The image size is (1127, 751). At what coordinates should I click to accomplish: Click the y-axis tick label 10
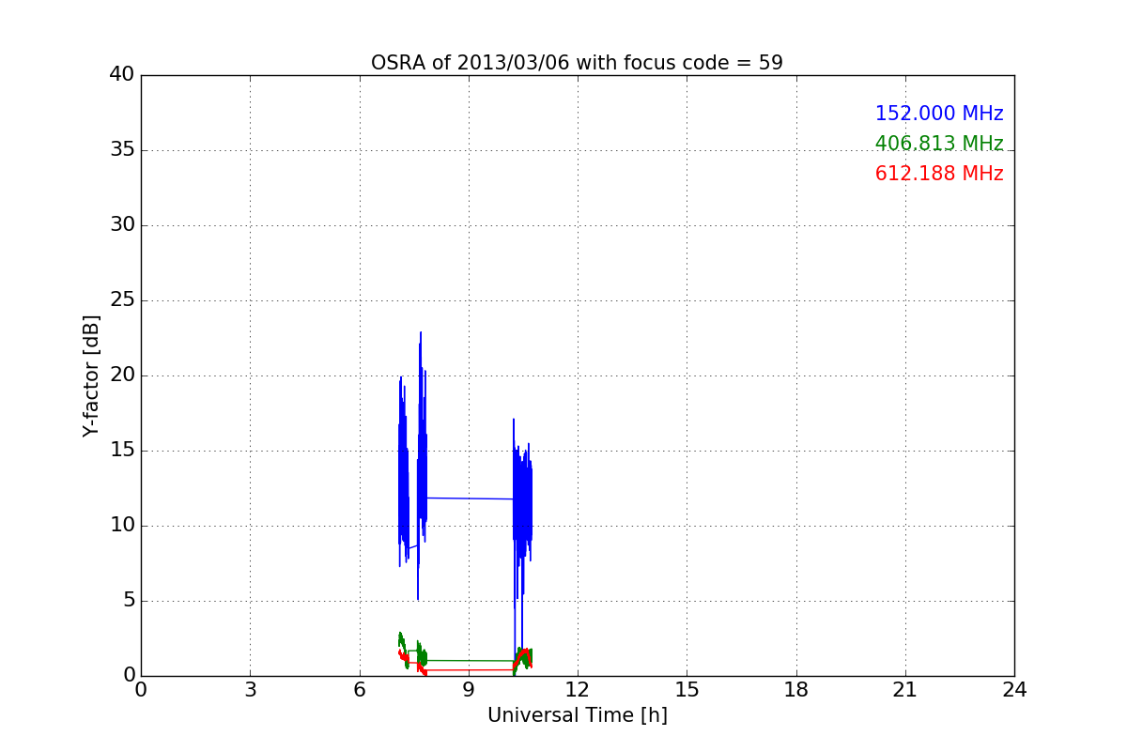pyautogui.click(x=122, y=526)
